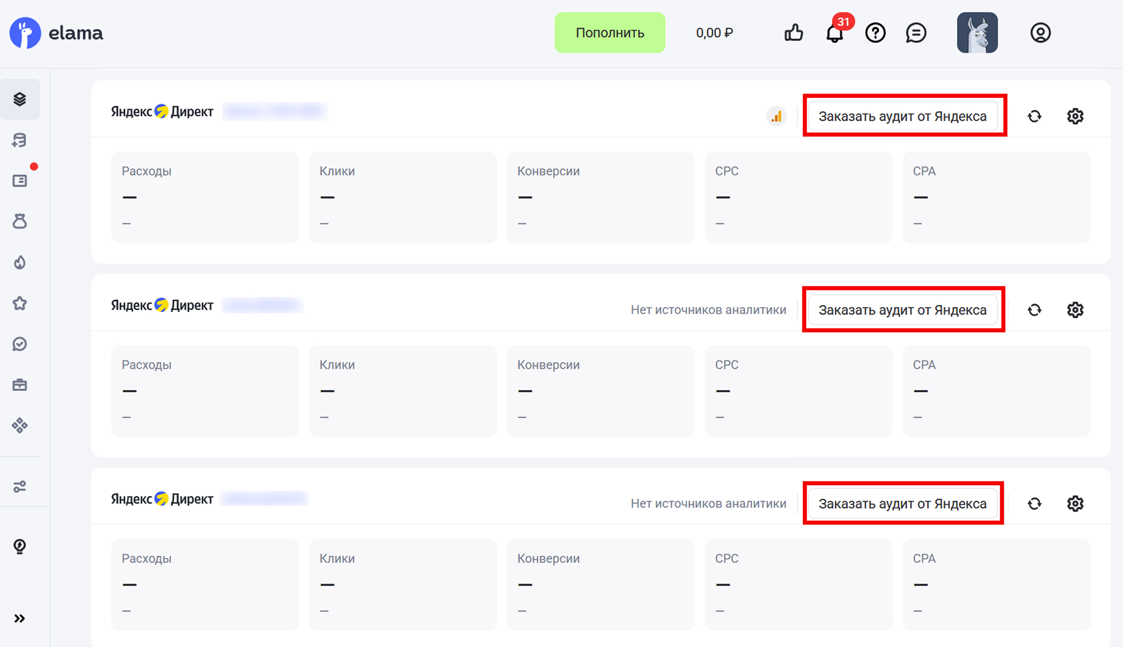This screenshot has height=647, width=1123.
Task: Open the four-diamonds sidebar icon
Action: click(20, 426)
